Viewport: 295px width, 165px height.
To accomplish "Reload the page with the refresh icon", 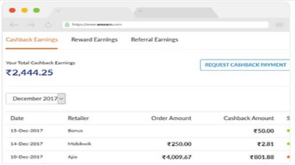I will tap(48, 25).
